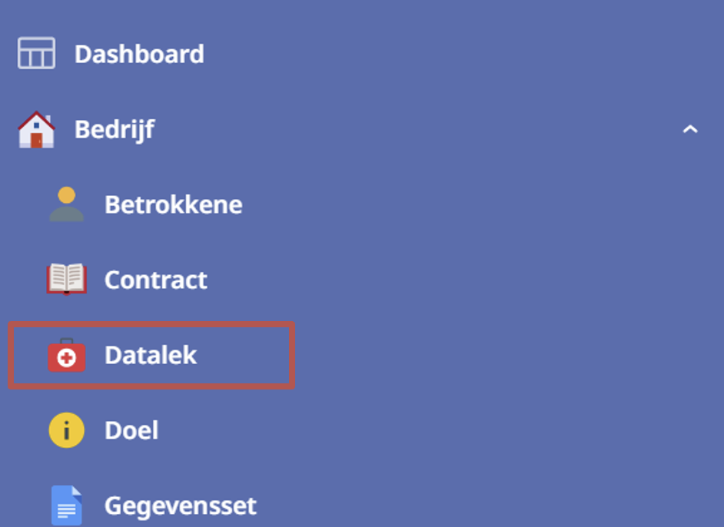Collapse the Bedrijf section chevron
This screenshot has height=527, width=724.
[x=690, y=129]
